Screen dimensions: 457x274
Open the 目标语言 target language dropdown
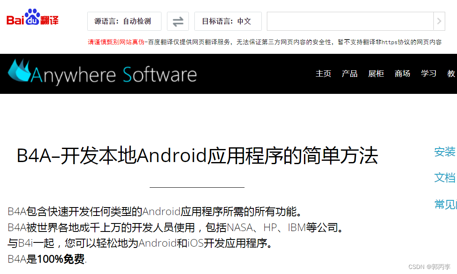228,21
